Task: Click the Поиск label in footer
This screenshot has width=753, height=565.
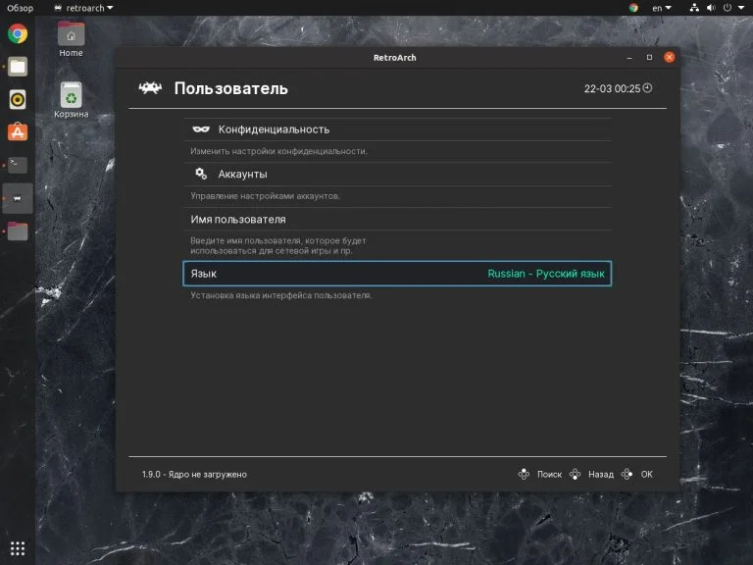Action: pyautogui.click(x=549, y=474)
